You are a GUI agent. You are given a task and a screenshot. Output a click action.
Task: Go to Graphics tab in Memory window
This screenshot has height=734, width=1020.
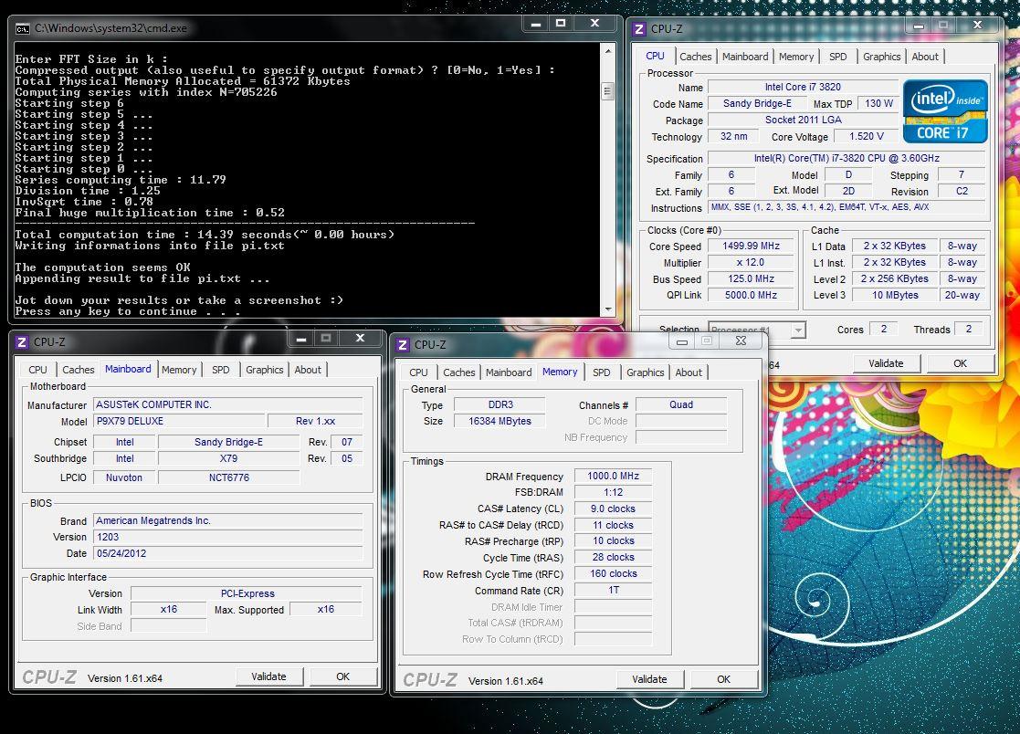click(x=646, y=372)
